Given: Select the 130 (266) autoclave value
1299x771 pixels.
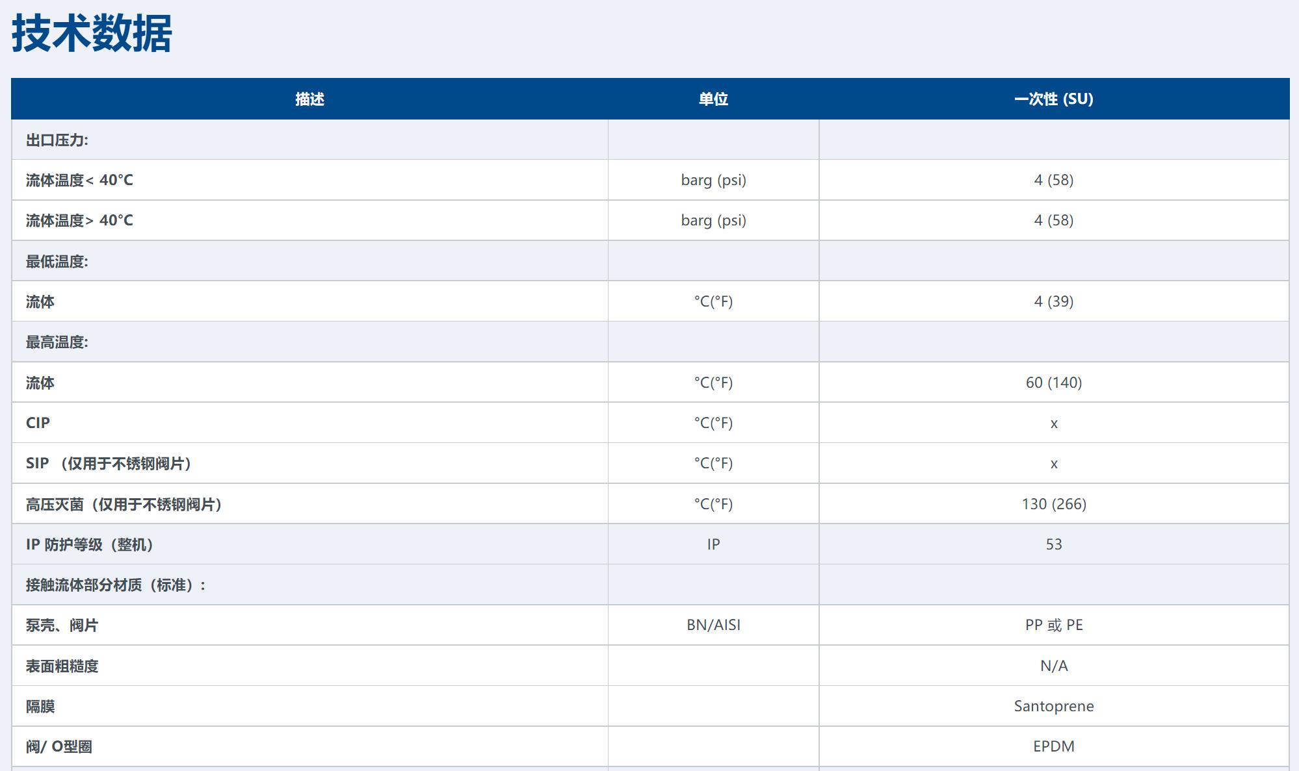Looking at the screenshot, I should (x=1054, y=504).
